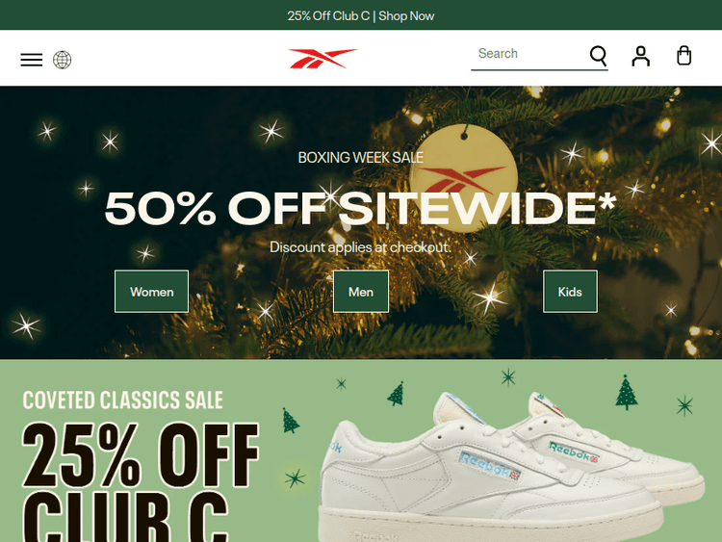This screenshot has width=722, height=542.
Task: Click the Men sale button
Action: [361, 292]
